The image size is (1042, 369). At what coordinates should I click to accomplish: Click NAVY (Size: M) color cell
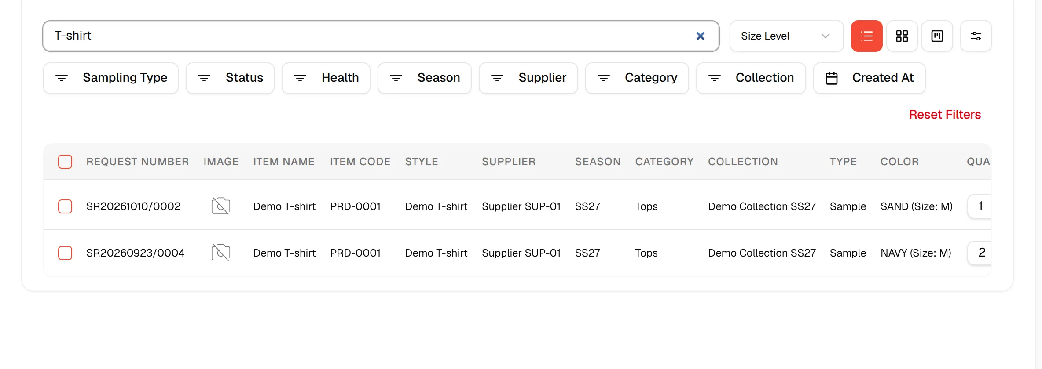pyautogui.click(x=916, y=253)
